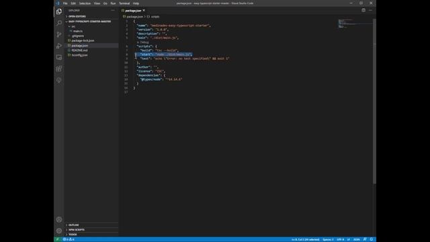Open the File menu
Screen dimensions: 430x242
click(x=65, y=3)
